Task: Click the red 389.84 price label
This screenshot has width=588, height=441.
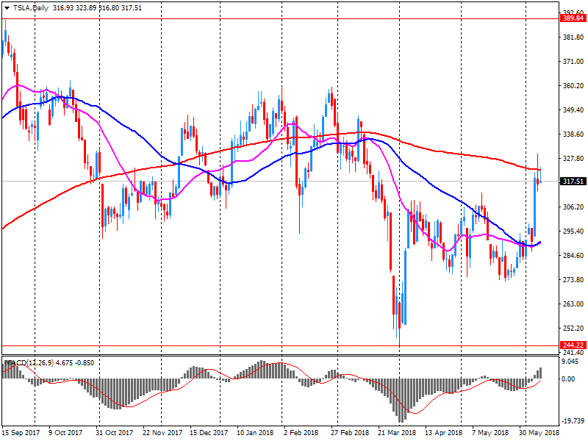Action: 573,18
